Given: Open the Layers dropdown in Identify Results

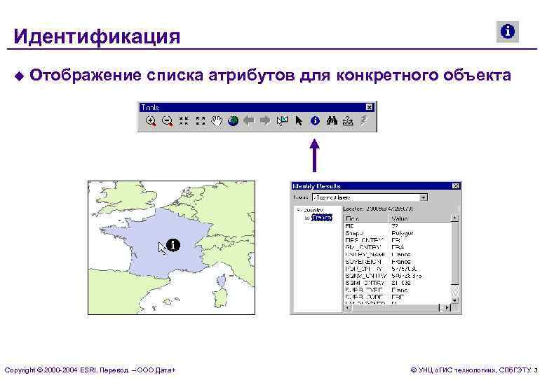Looking at the screenshot, I should [424, 197].
